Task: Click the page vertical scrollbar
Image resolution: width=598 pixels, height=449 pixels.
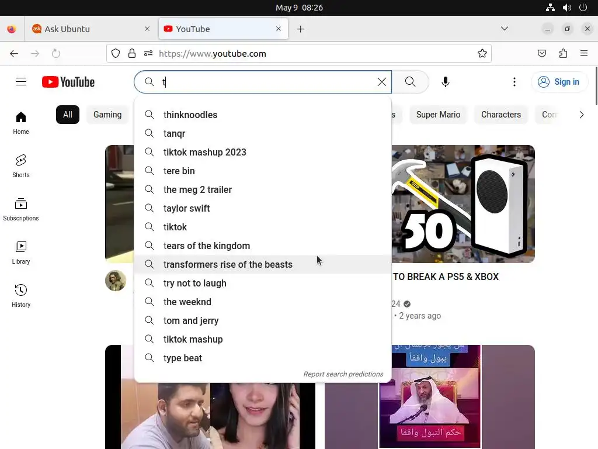Action: [596, 86]
